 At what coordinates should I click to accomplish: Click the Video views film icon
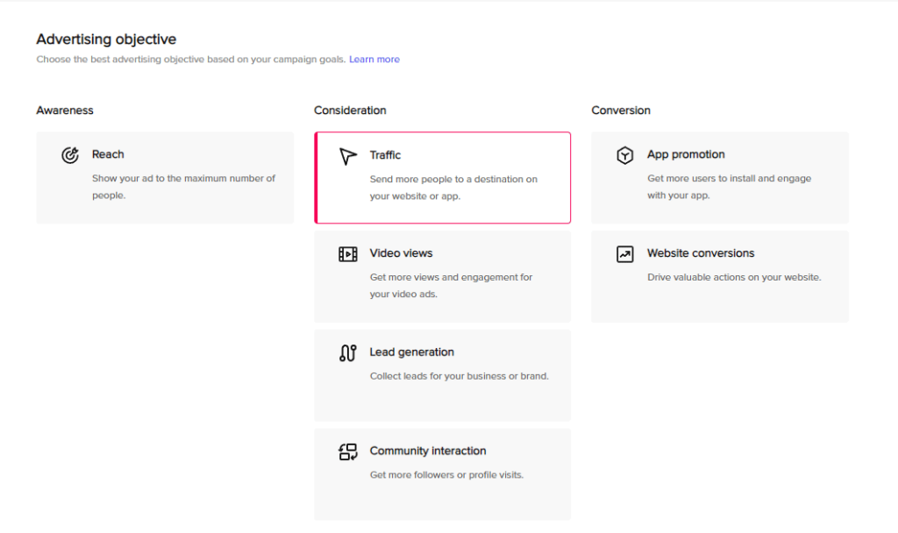tap(348, 254)
